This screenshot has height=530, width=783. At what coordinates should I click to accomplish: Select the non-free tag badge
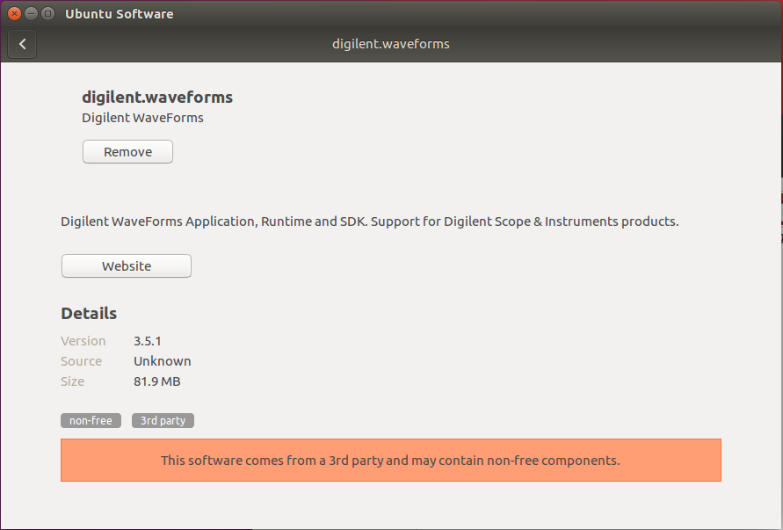[91, 421]
